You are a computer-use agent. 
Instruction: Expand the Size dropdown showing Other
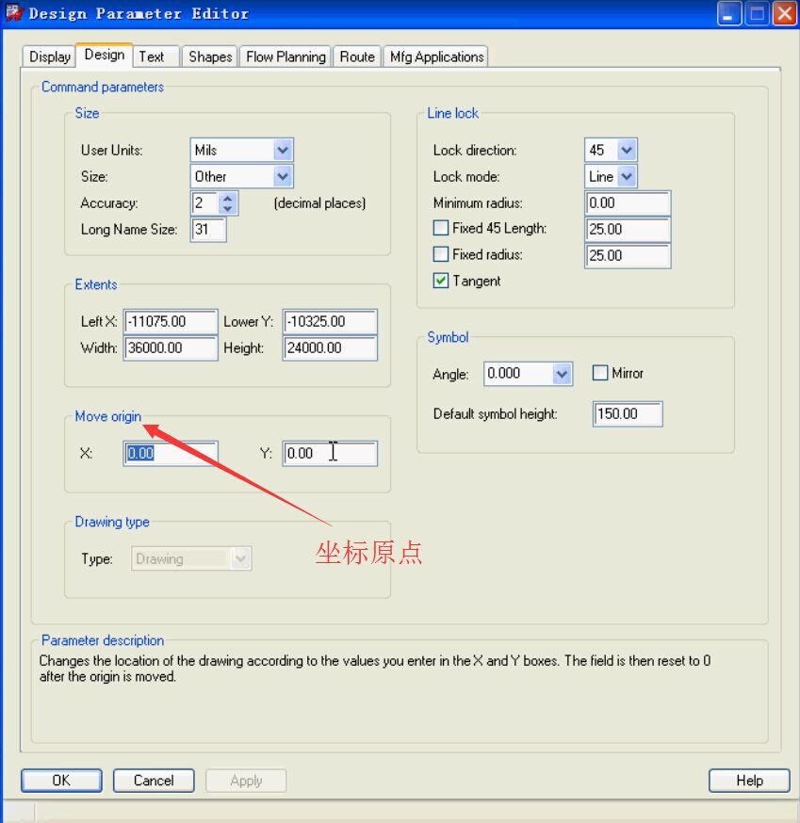point(283,176)
